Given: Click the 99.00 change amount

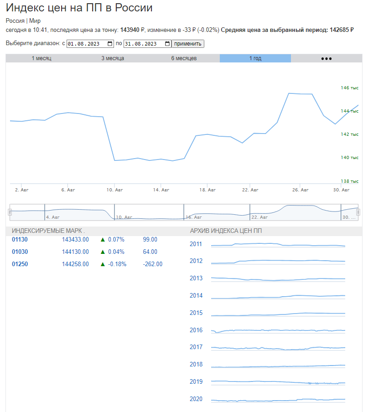Looking at the screenshot, I should point(150,240).
